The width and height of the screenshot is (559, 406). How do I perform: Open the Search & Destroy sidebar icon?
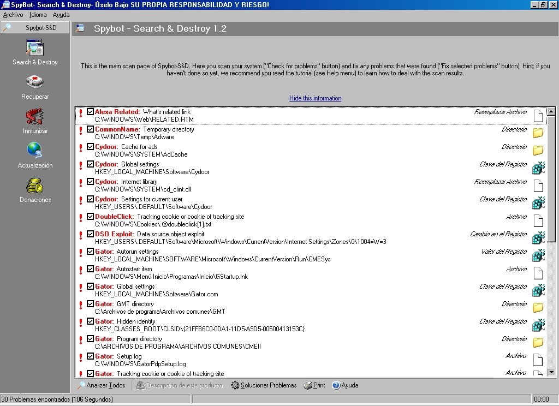[x=35, y=48]
